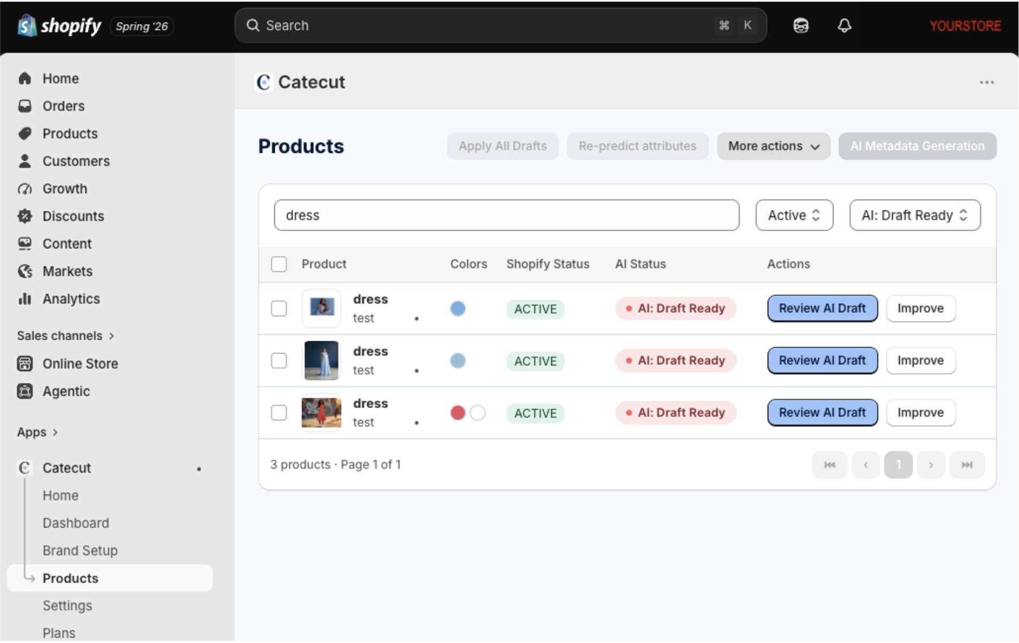Open the AI: Draft Ready filter dropdown
Viewport: 1019px width, 643px height.
pos(915,215)
